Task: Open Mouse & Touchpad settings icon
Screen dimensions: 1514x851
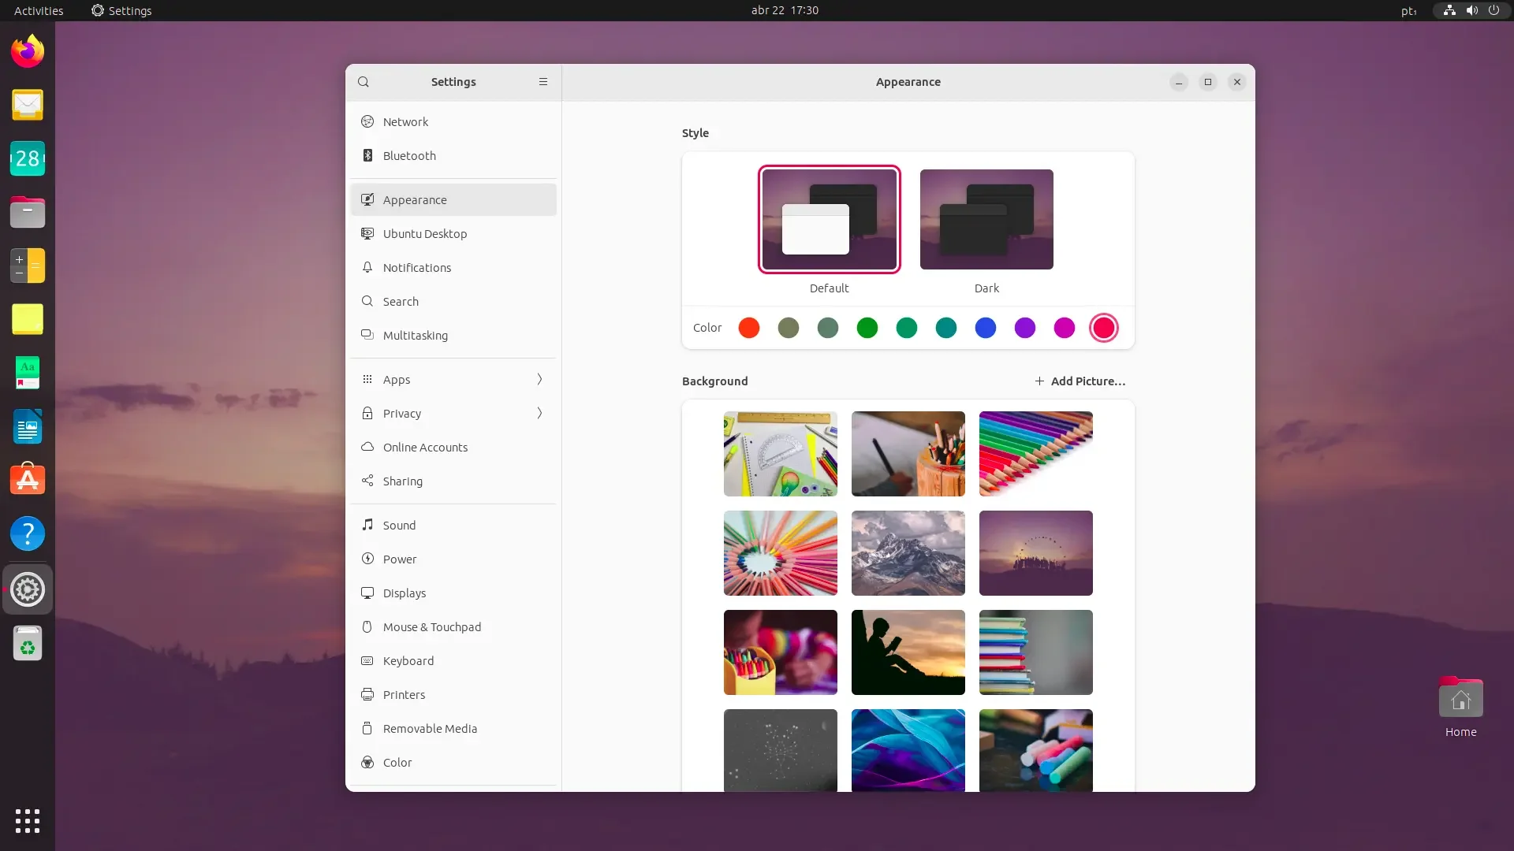Action: click(367, 627)
